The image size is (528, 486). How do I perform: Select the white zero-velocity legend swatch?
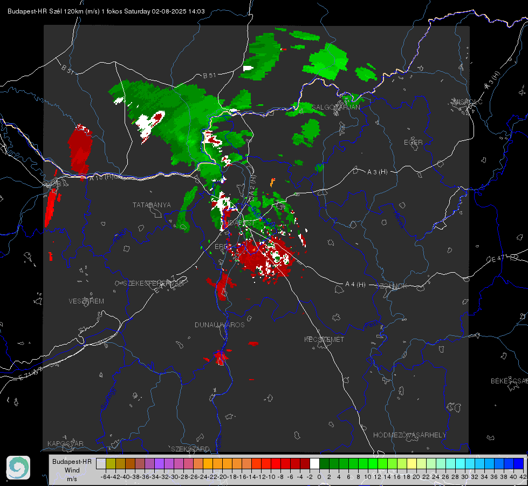(314, 464)
